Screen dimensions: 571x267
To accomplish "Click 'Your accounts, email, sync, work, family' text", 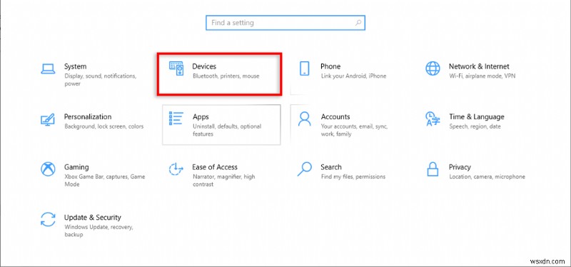I will 354,130.
